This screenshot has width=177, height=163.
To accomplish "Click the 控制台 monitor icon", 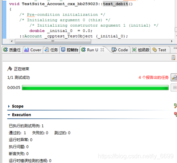I will coord(63,50).
